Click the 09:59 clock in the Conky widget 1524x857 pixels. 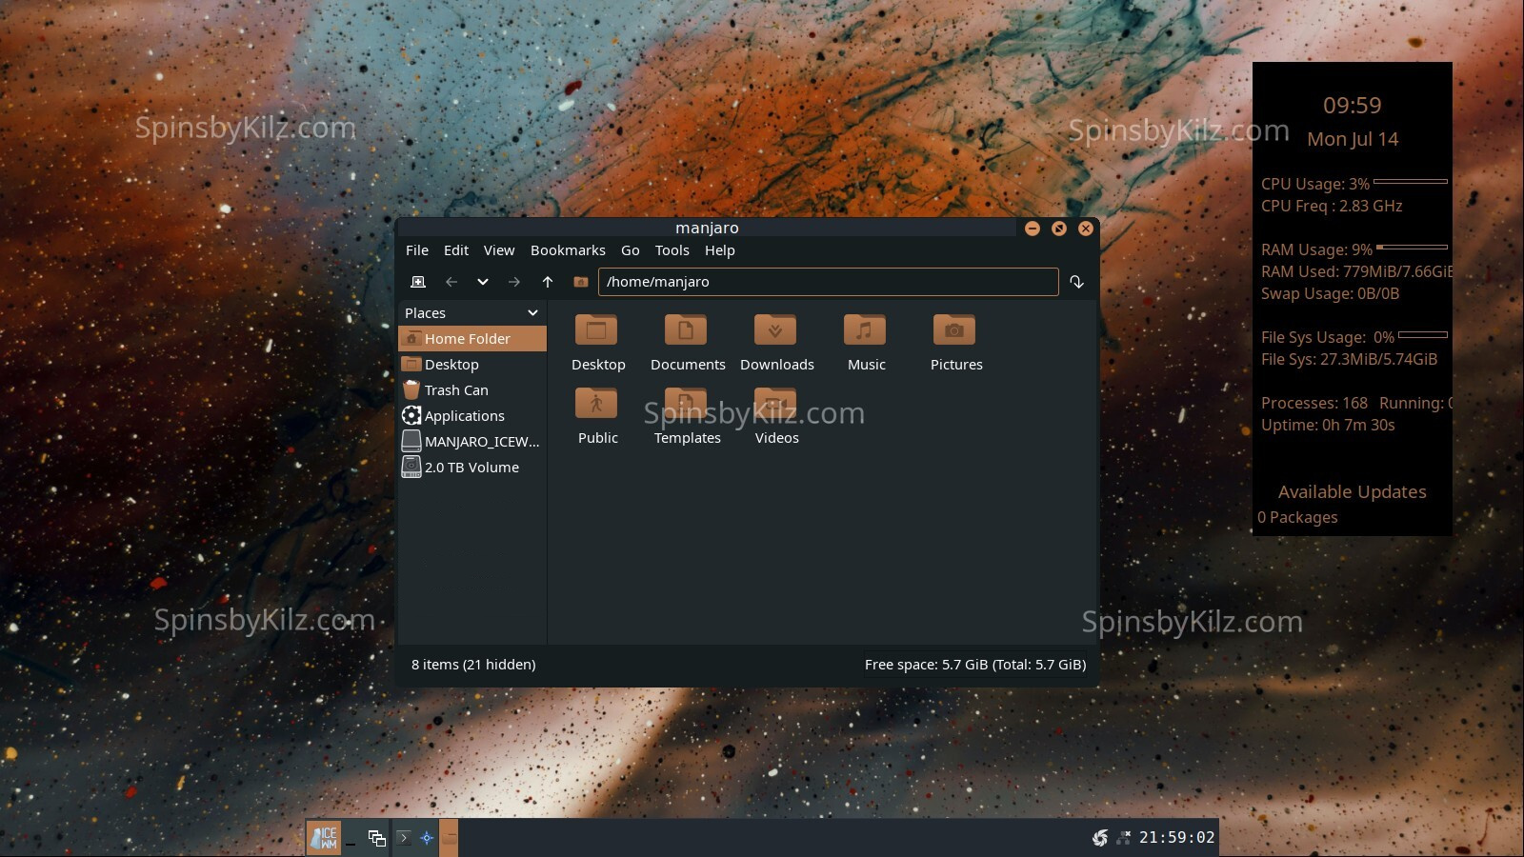click(x=1353, y=106)
